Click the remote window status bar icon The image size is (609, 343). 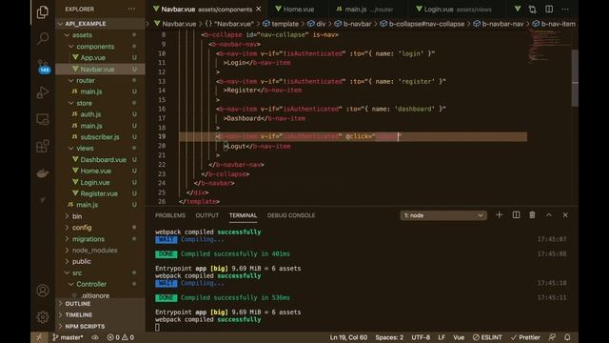click(39, 337)
